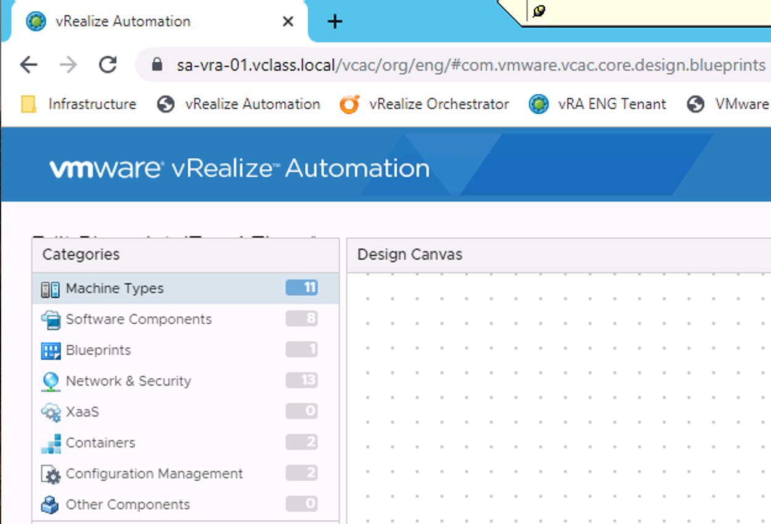Click the vRealize Orchestrator bookmark icon
771x524 pixels.
(x=349, y=104)
